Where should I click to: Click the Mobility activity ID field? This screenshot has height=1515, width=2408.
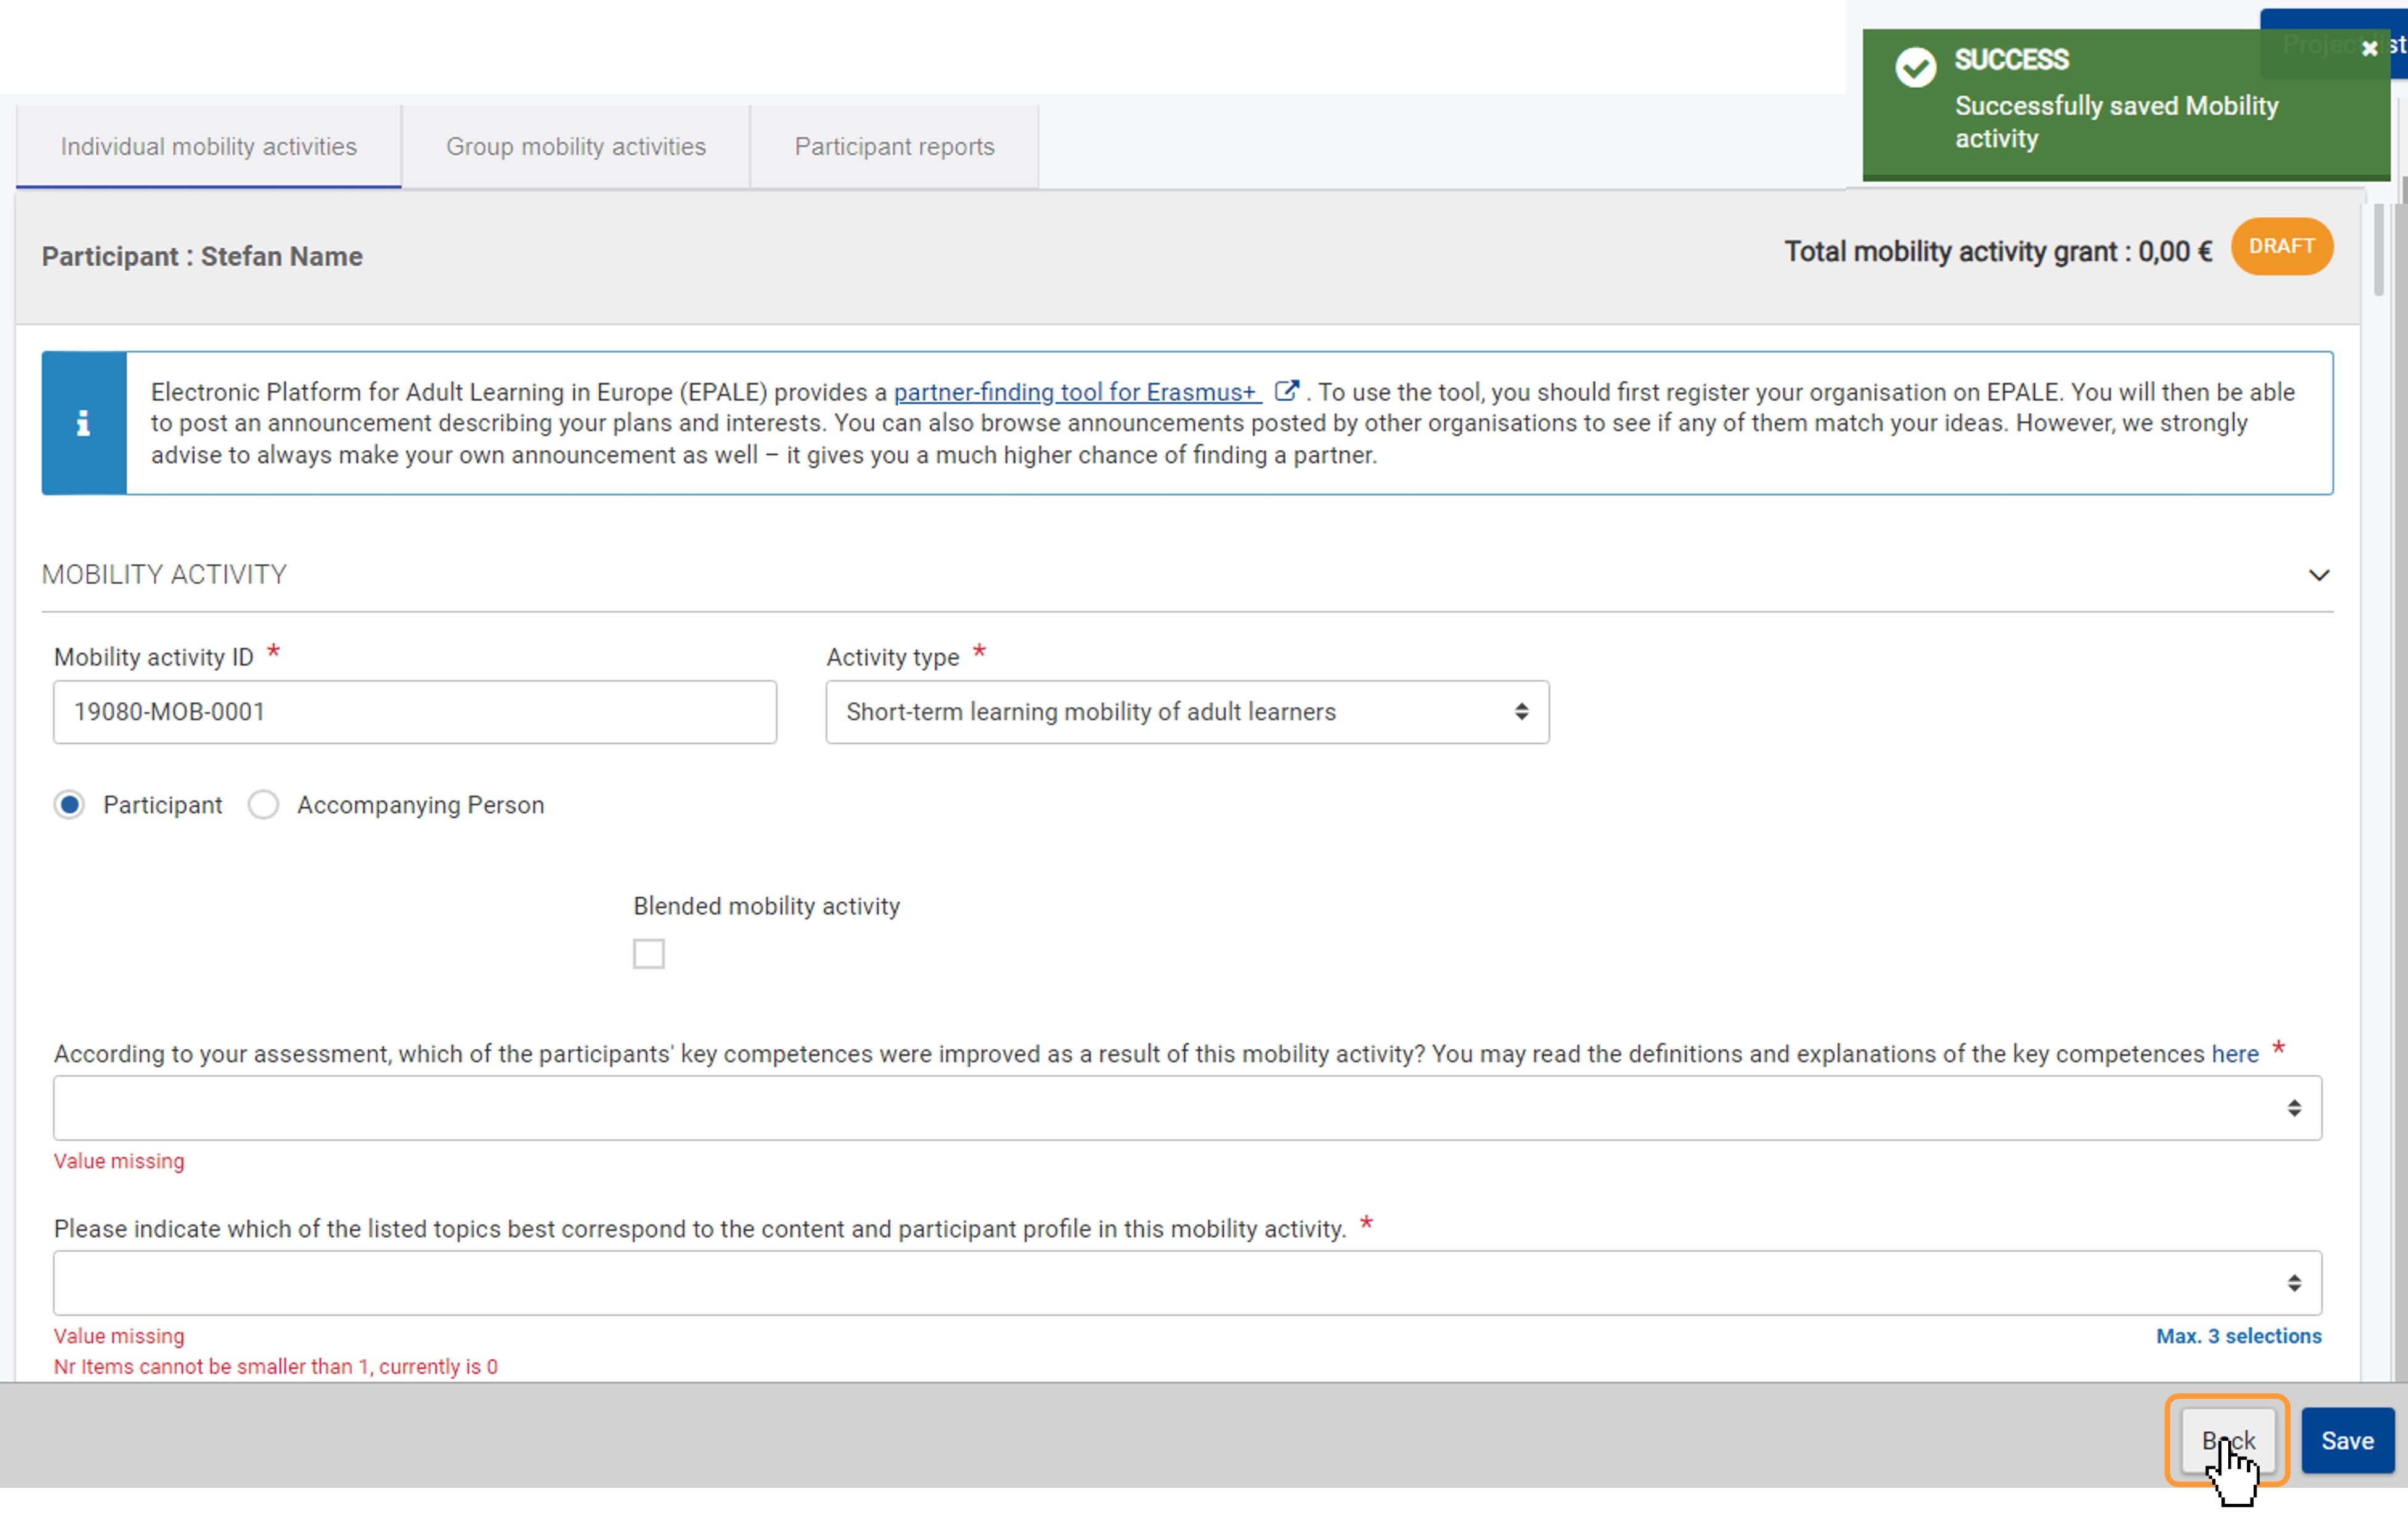click(415, 712)
